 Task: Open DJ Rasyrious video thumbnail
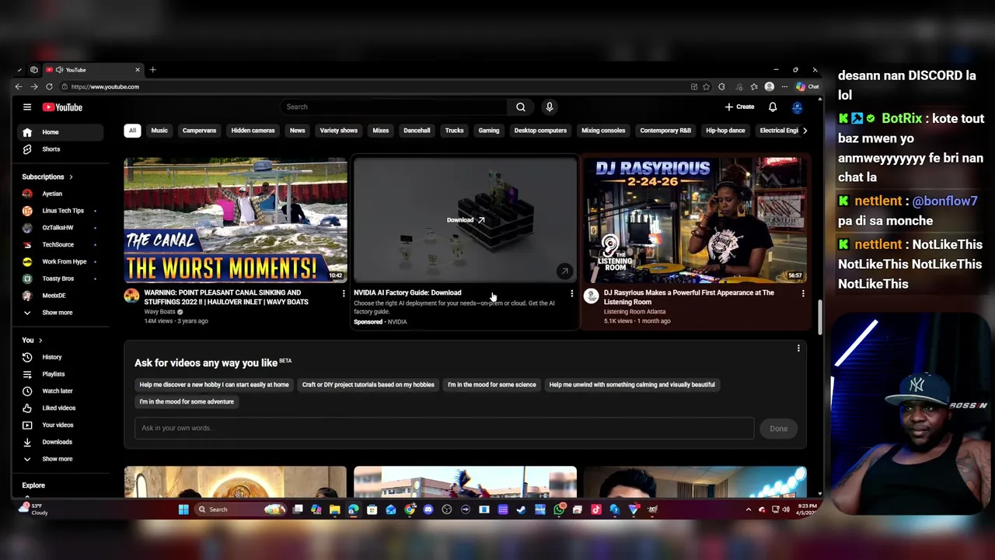(695, 220)
